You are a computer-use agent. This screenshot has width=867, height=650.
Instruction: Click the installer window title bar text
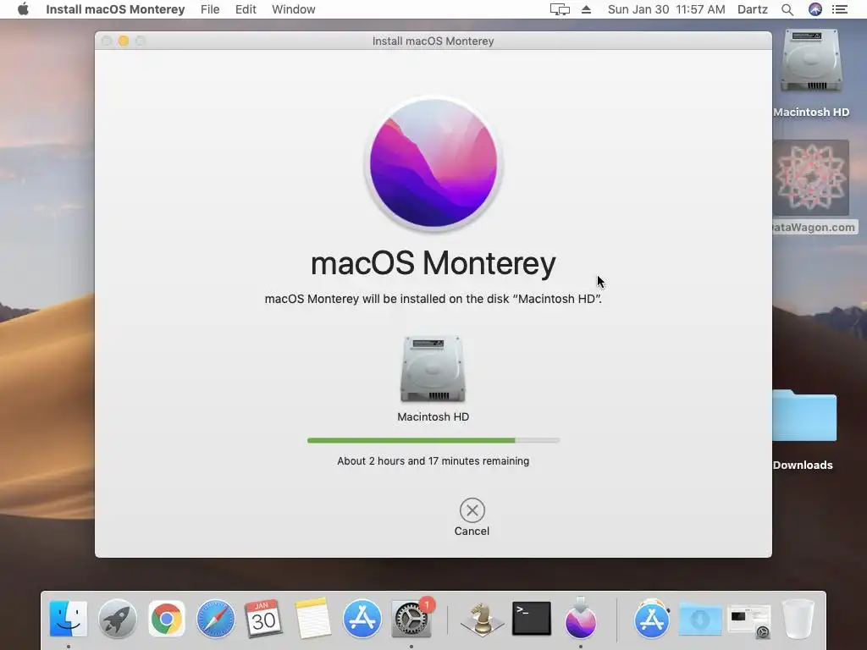pyautogui.click(x=433, y=41)
